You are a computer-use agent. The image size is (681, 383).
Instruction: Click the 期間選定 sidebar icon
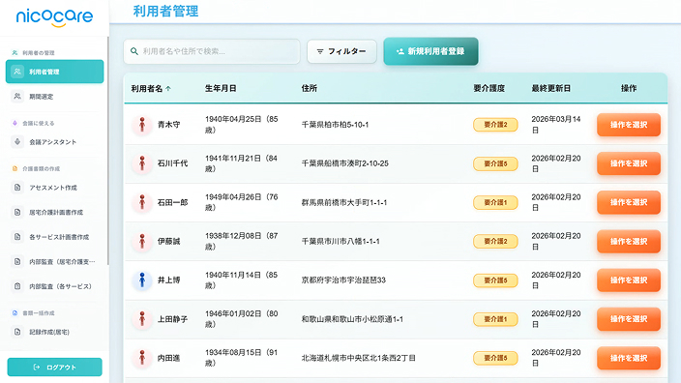[x=17, y=97]
